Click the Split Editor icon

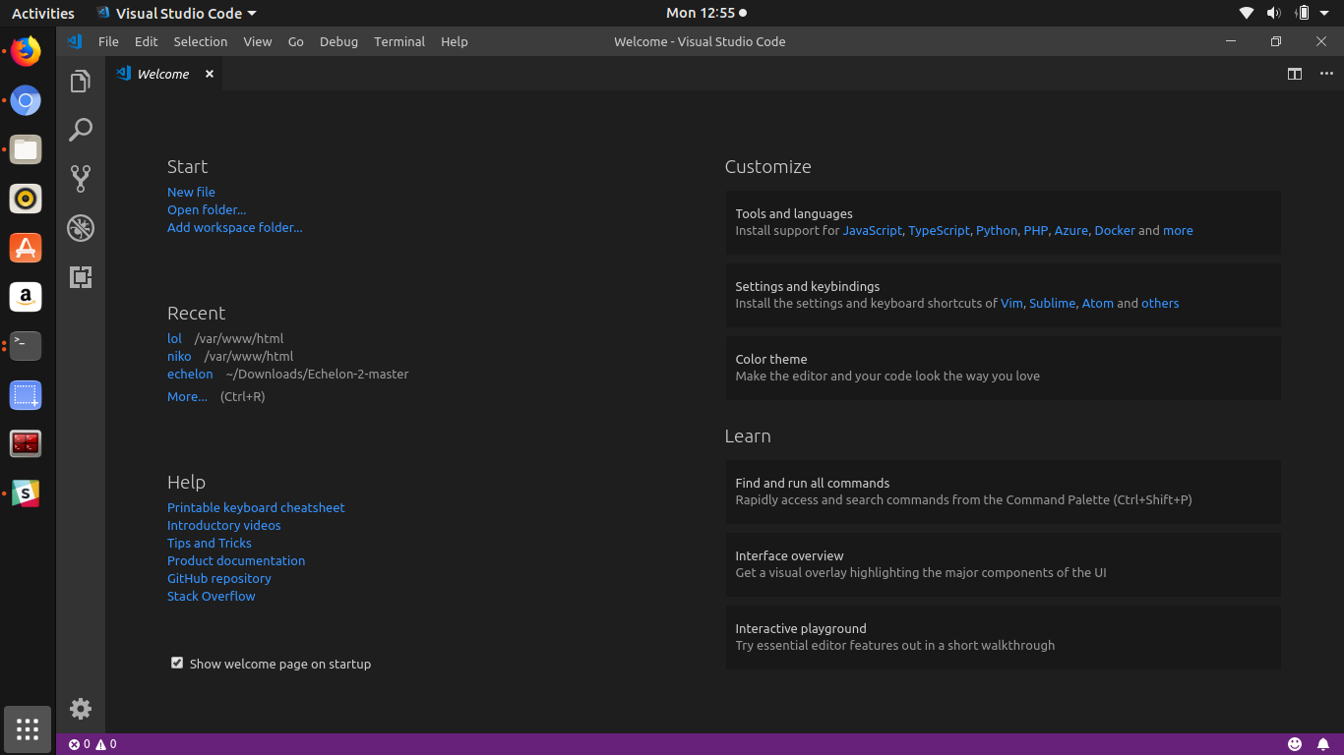(1295, 74)
